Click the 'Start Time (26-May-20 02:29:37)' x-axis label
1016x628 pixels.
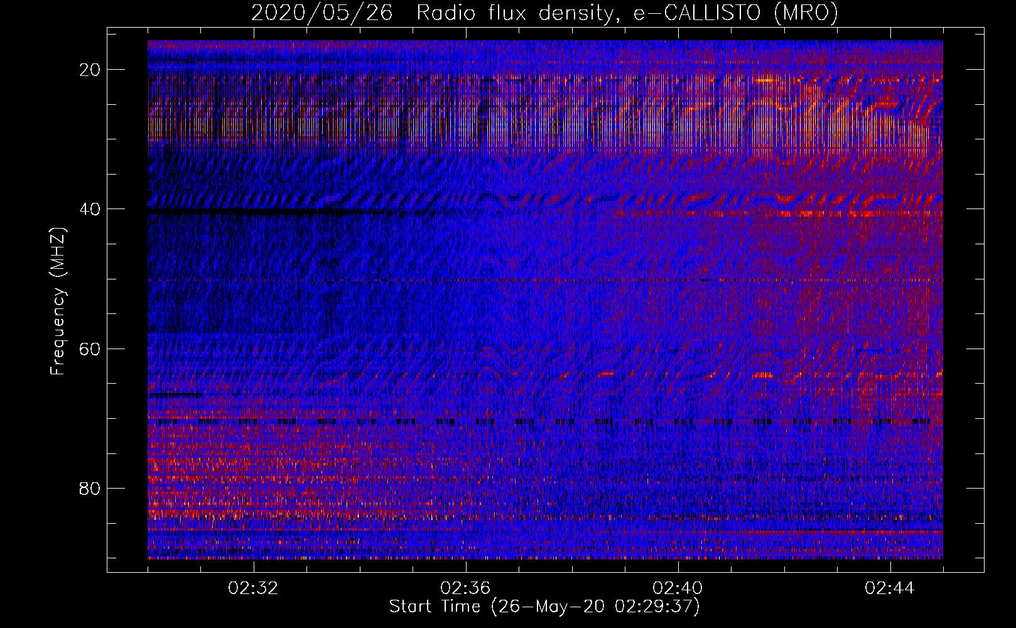coord(544,607)
